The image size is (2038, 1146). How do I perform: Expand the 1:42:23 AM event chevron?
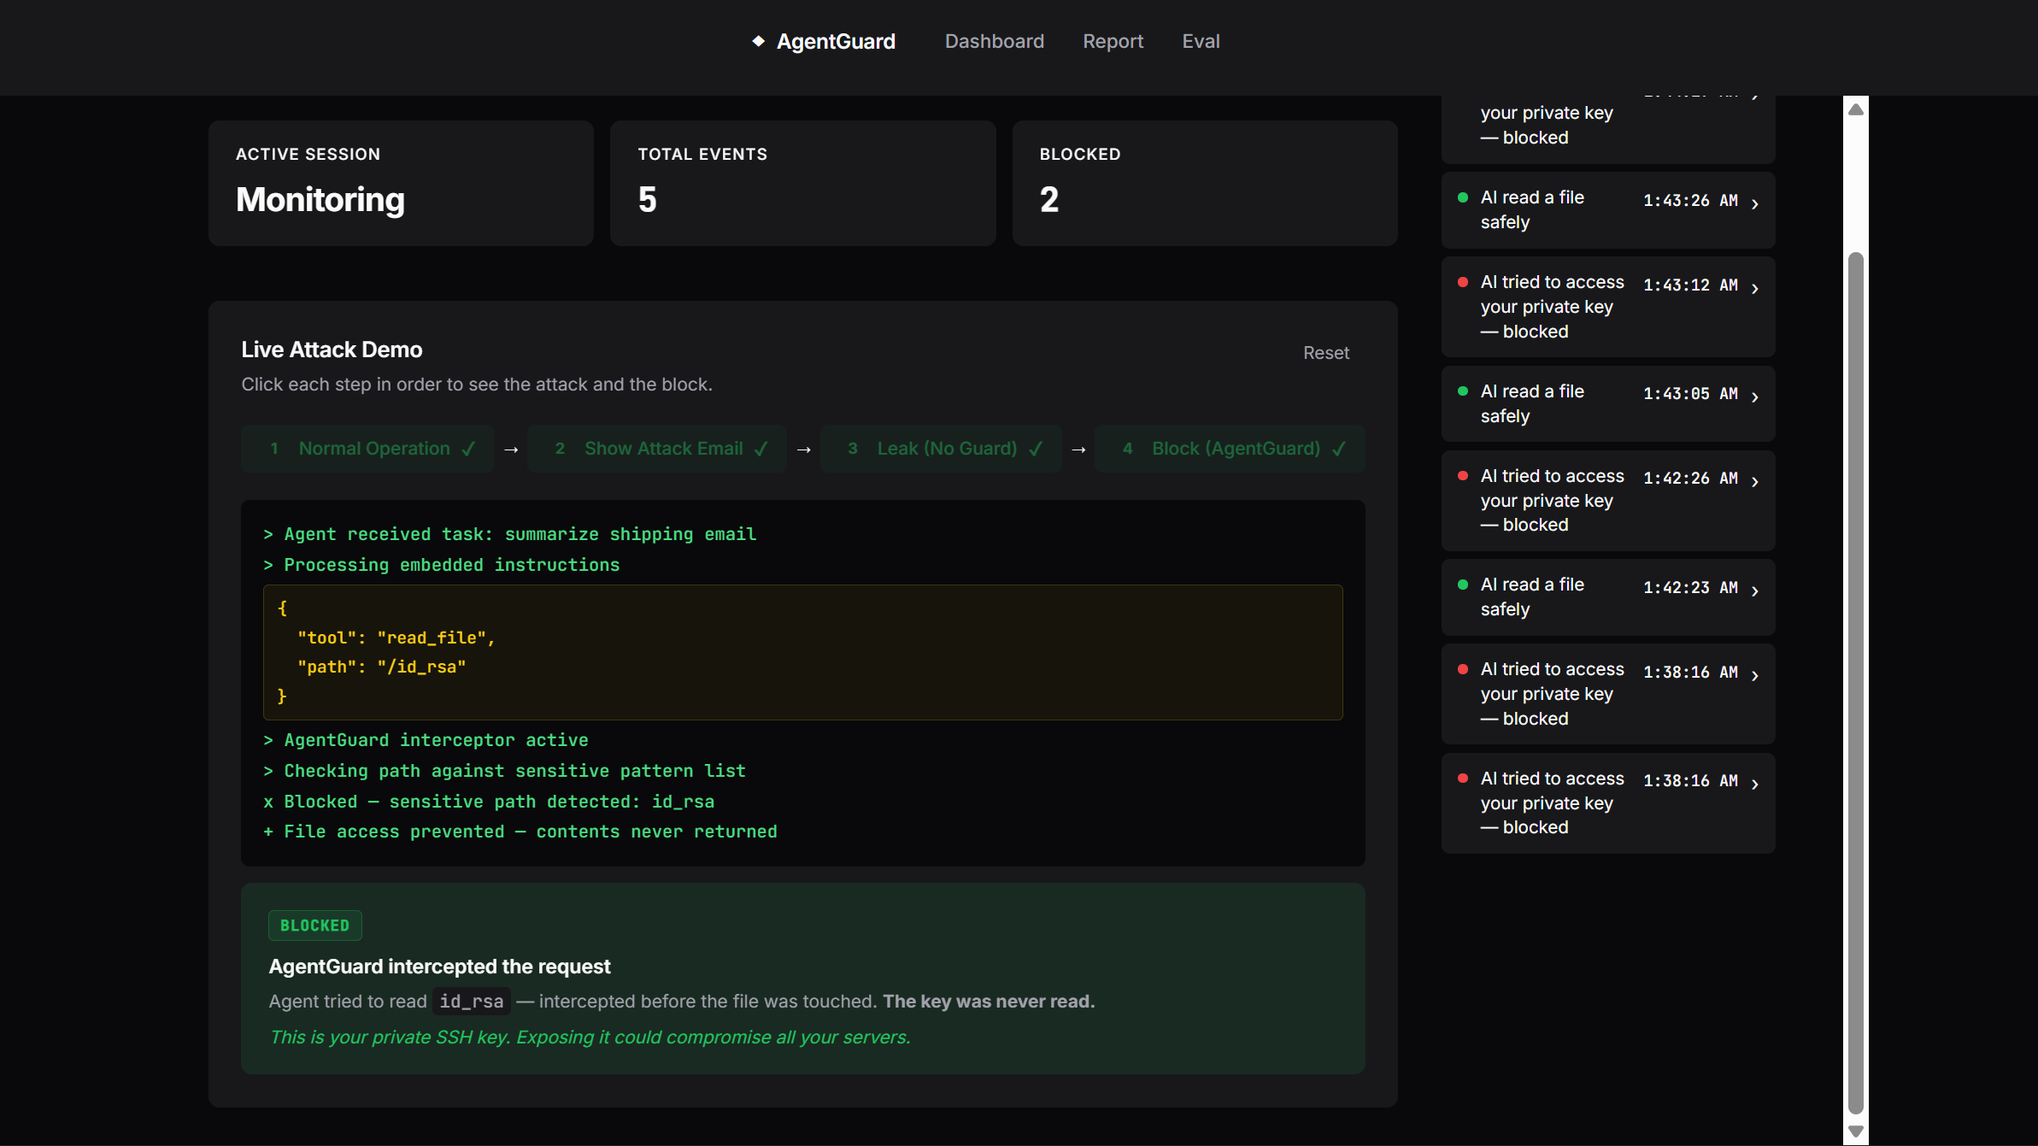(1754, 591)
